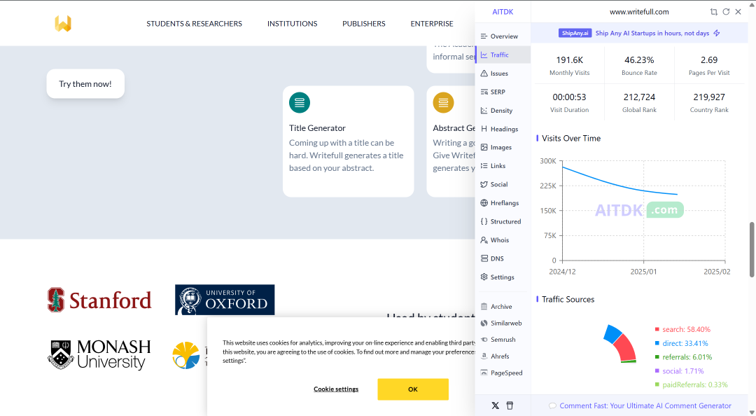The height and width of the screenshot is (416, 756).
Task: Click the screenshot crop icon in panel header
Action: coord(713,12)
